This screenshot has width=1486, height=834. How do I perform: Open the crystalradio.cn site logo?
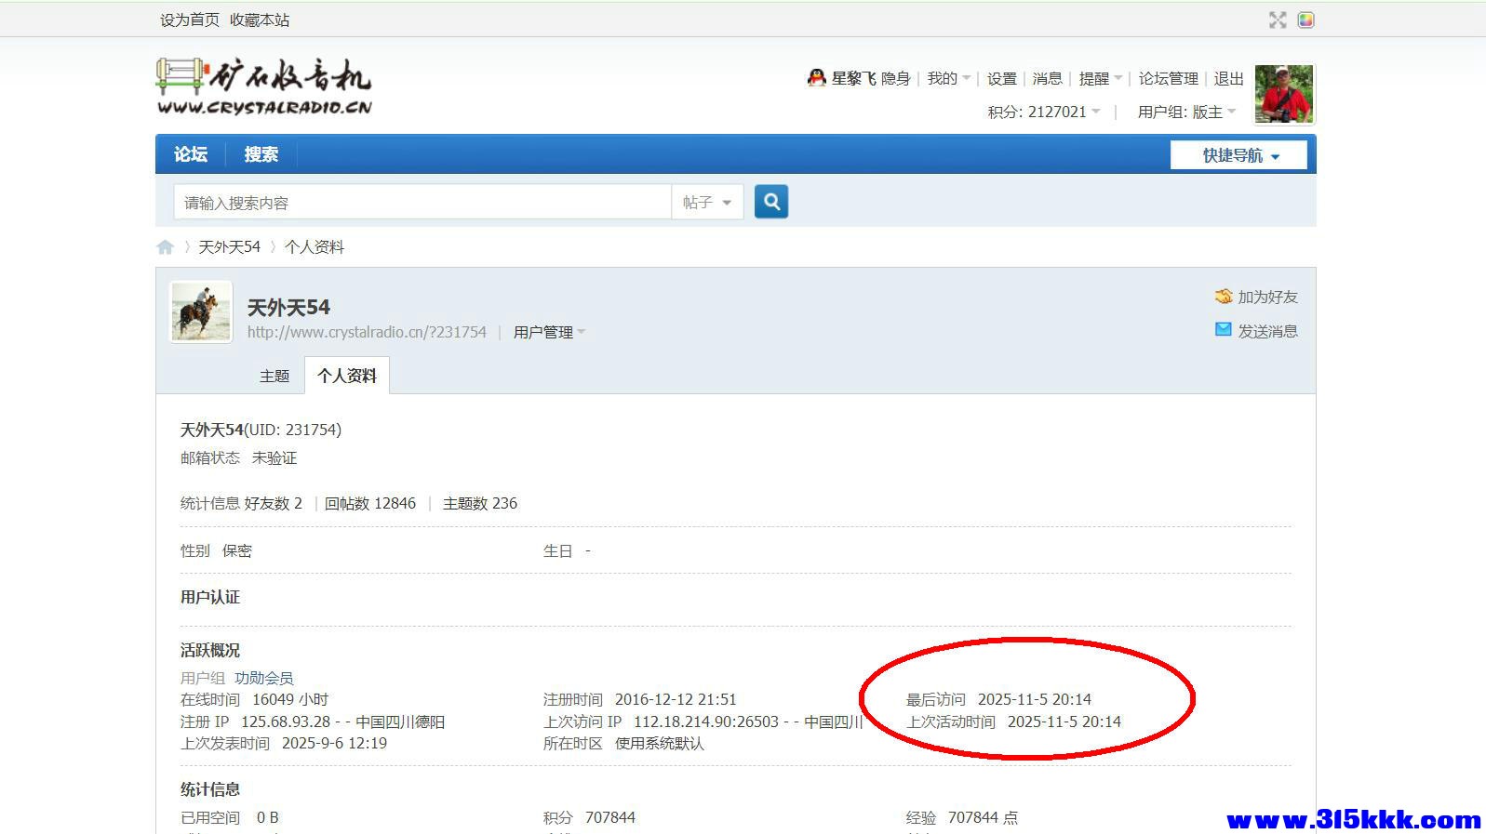click(264, 86)
